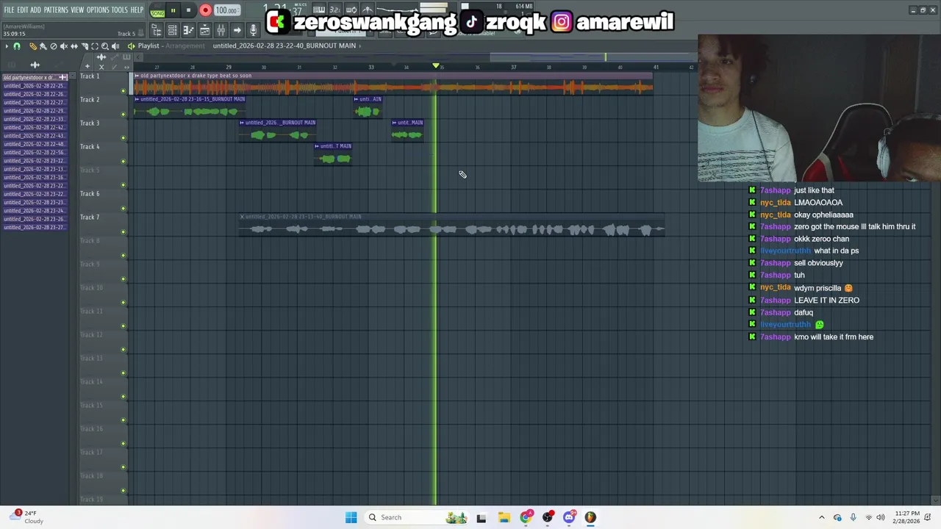This screenshot has height=529, width=941.
Task: Open the Piano roll toolbar button
Action: tap(189, 30)
